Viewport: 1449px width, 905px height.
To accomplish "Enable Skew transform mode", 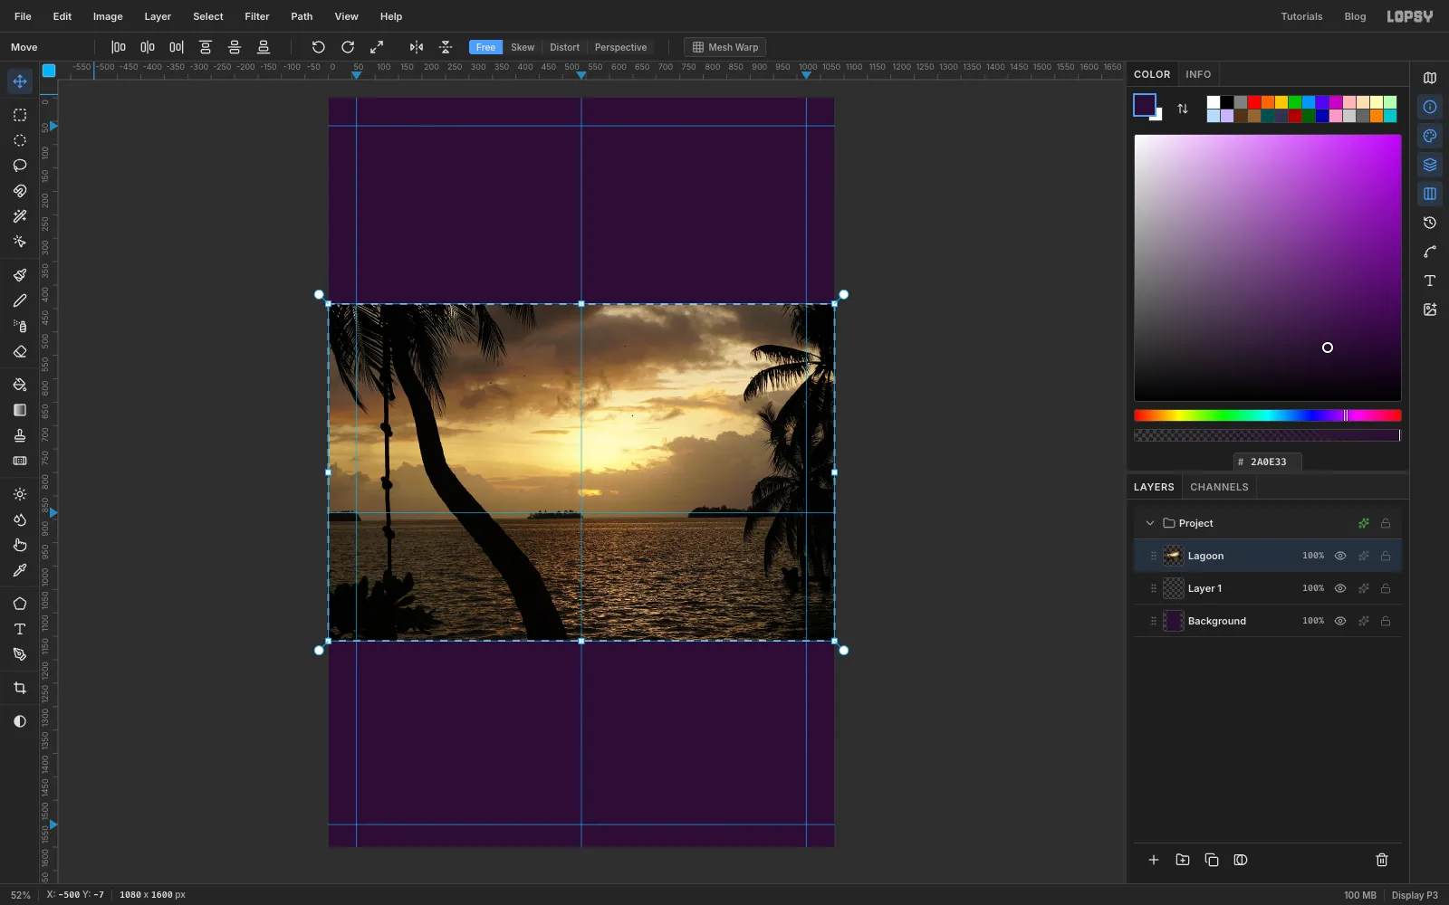I will 523,47.
